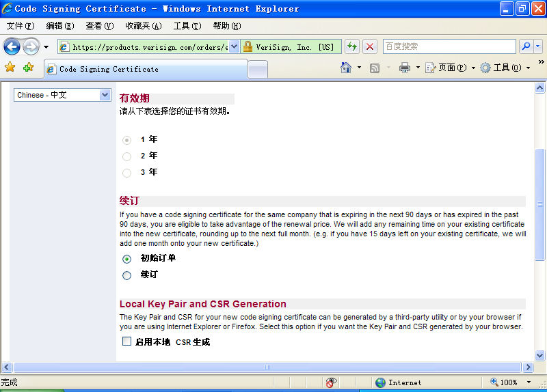Click the red Stop loading icon
Image resolution: width=547 pixels, height=392 pixels.
pos(370,46)
